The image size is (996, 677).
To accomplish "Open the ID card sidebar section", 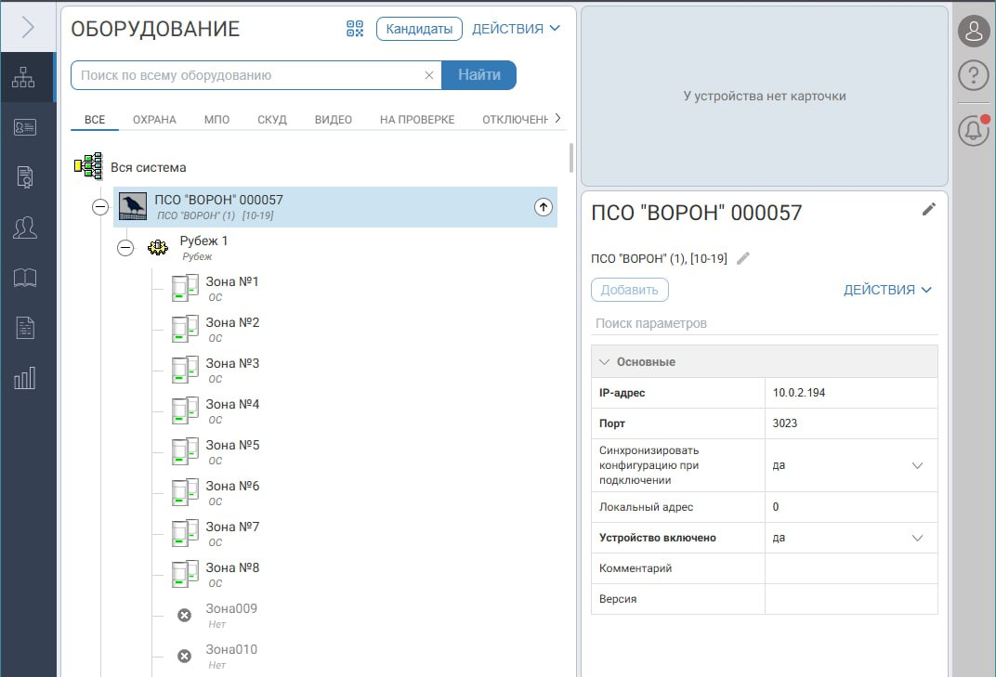I will tap(24, 128).
